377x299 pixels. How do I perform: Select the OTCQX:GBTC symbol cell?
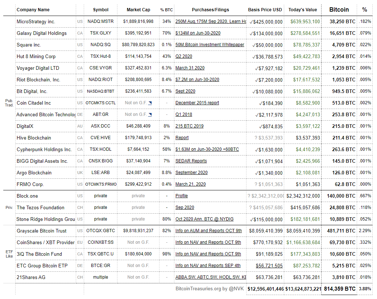[100, 231]
